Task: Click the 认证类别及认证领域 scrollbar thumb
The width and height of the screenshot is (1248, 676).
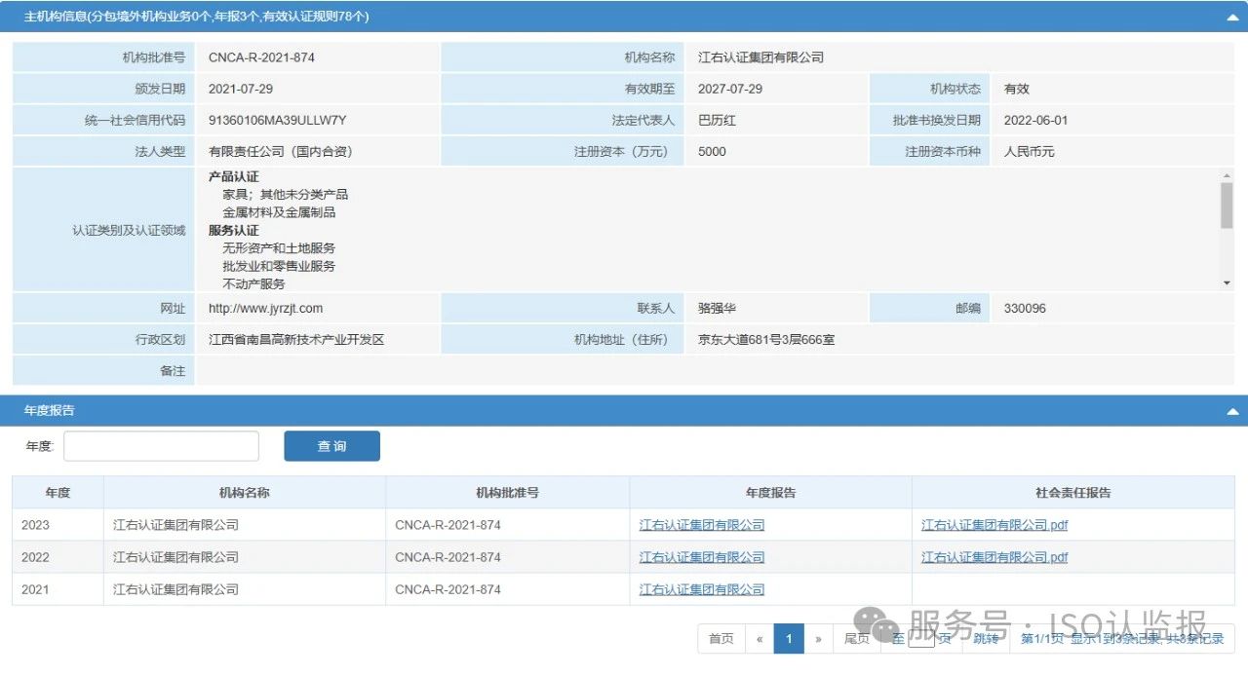Action: pos(1227,206)
